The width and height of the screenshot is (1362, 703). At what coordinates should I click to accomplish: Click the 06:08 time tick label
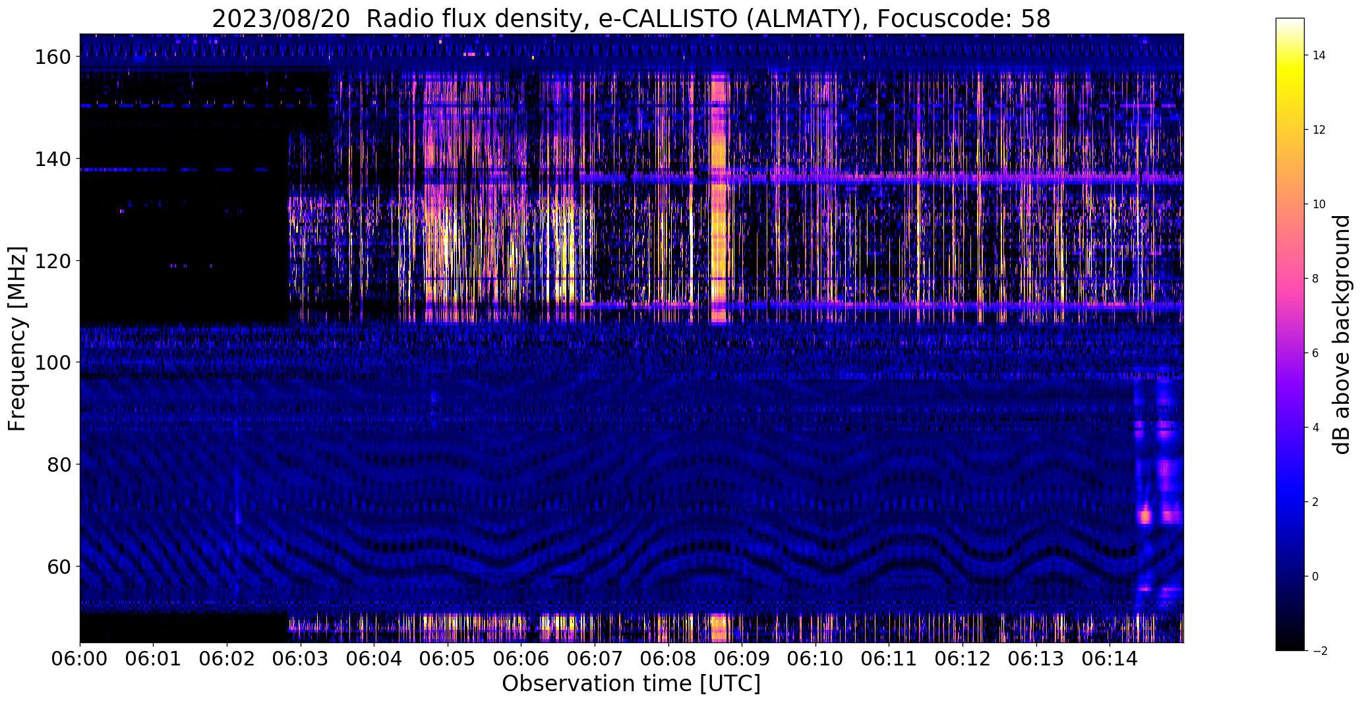(668, 659)
